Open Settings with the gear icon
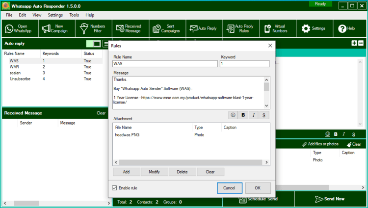The height and width of the screenshot is (208, 368). click(x=315, y=28)
